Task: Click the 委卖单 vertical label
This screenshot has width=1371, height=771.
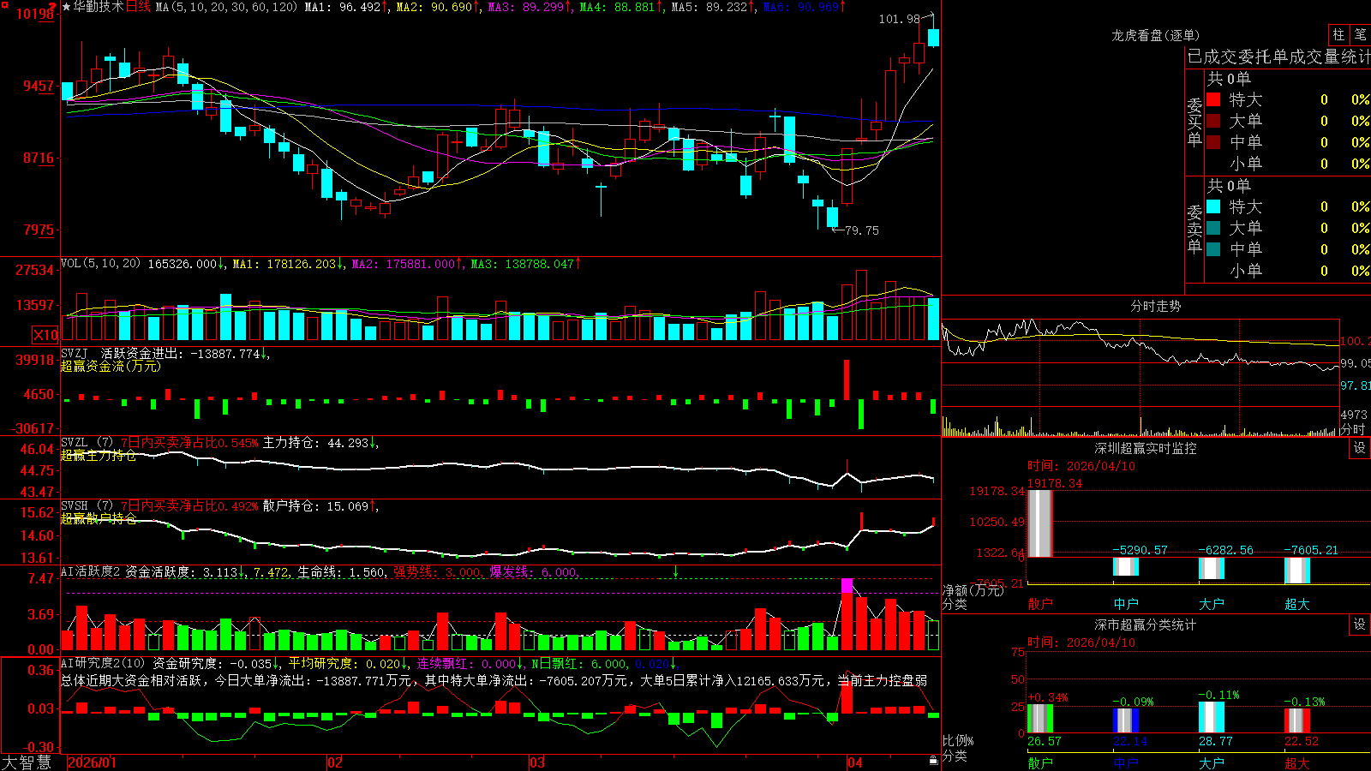Action: click(x=1194, y=229)
